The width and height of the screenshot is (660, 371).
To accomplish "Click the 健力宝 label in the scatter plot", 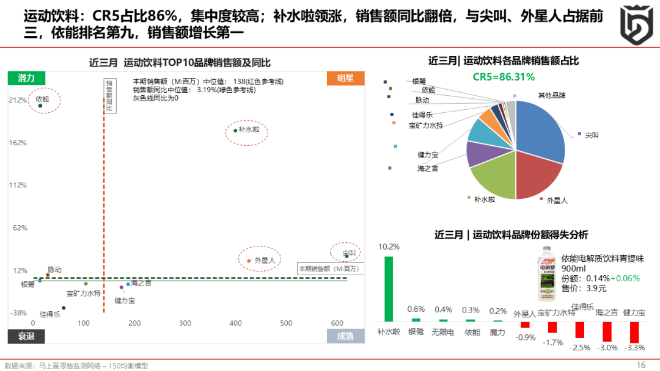I will [125, 300].
